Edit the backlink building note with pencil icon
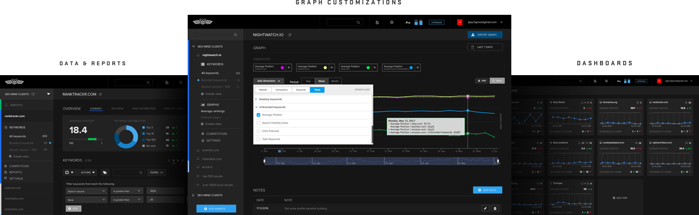The width and height of the screenshot is (699, 215). [485, 208]
